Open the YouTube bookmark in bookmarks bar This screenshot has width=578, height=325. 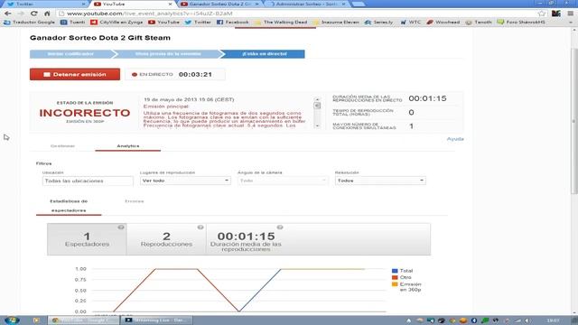tap(163, 22)
